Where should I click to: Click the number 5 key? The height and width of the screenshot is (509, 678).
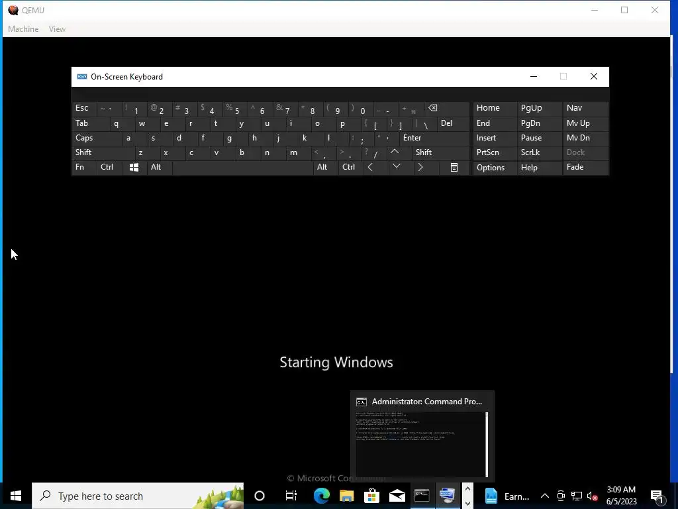pyautogui.click(x=235, y=109)
